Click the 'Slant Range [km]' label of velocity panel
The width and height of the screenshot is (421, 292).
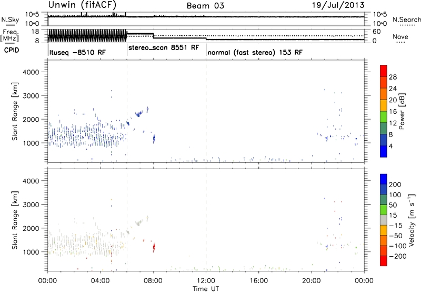[15, 220]
